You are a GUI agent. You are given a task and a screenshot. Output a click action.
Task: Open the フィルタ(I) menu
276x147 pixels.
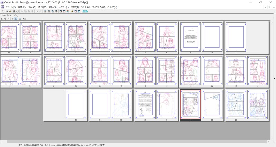coord(85,7)
